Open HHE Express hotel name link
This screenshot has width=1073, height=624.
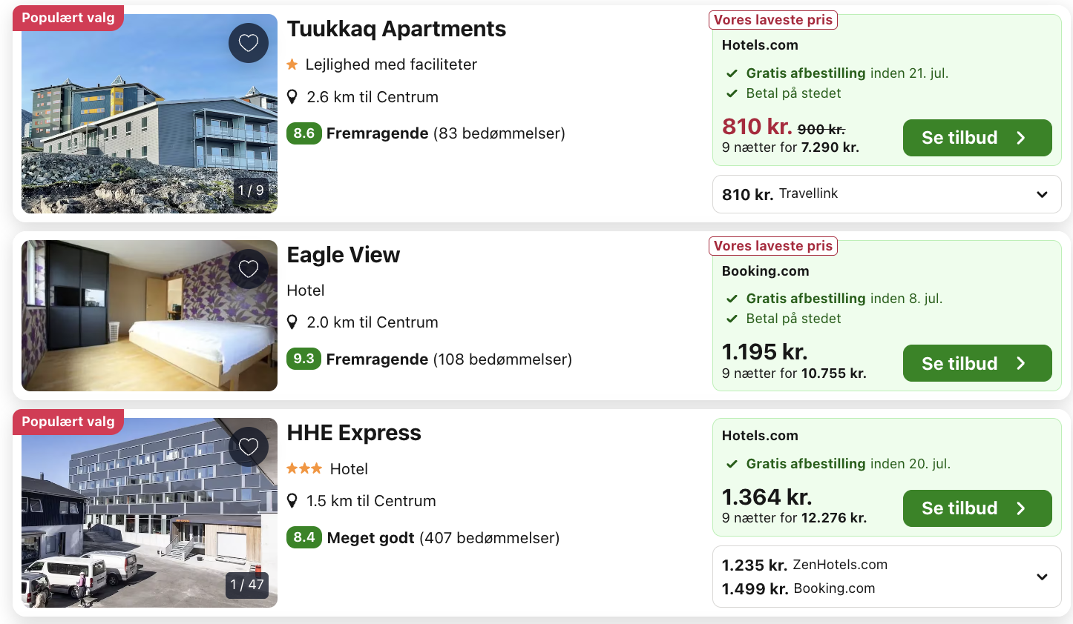coord(354,433)
